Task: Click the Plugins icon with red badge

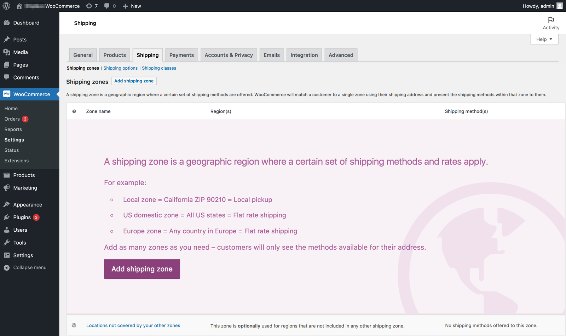Action: pos(7,217)
